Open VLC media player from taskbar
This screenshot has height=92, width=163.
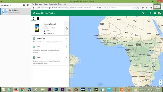pyautogui.click(x=129, y=89)
